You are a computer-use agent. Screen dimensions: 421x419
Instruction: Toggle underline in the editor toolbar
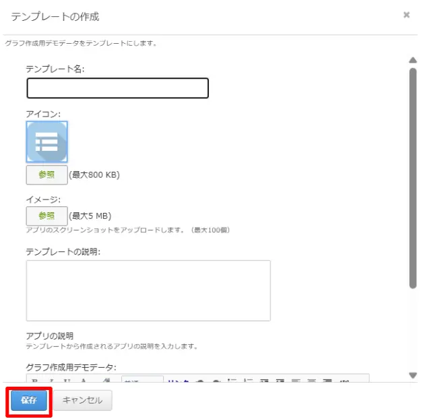68,381
